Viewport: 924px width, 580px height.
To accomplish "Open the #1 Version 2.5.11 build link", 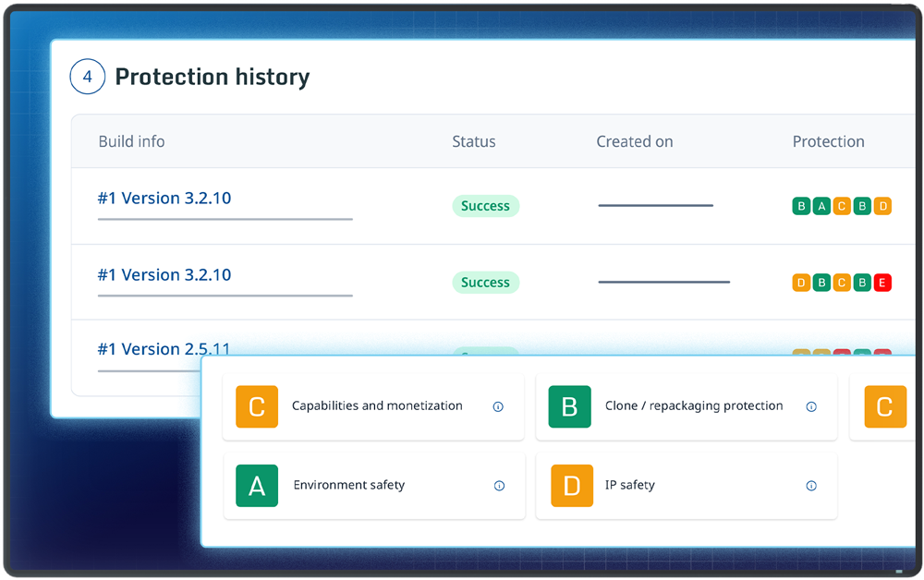I will [164, 348].
